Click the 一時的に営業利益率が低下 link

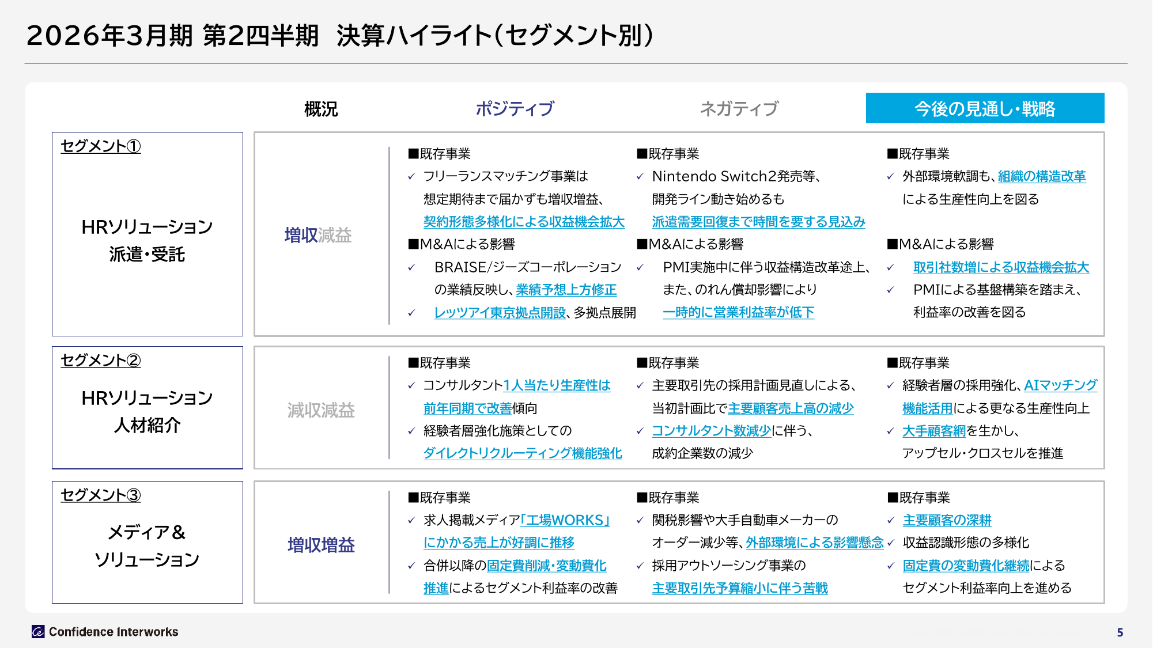[x=738, y=312]
